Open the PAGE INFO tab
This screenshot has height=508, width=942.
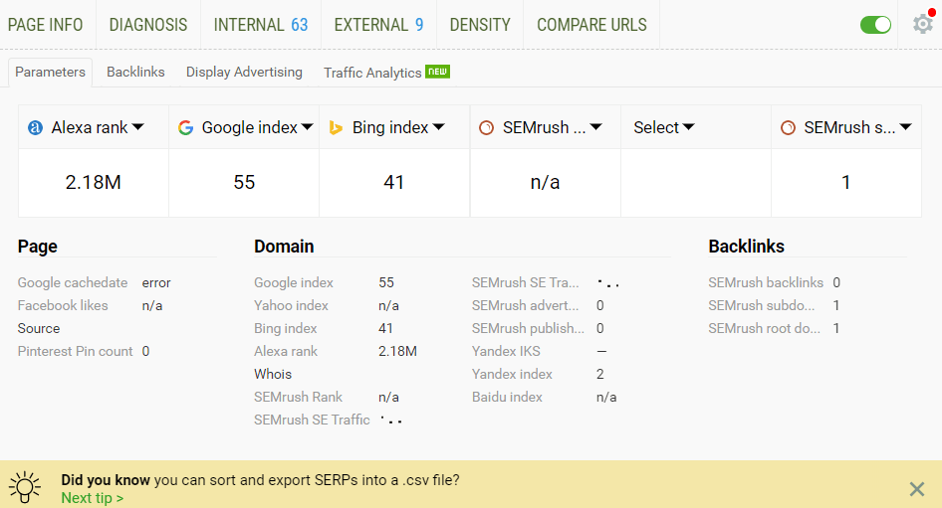(45, 25)
